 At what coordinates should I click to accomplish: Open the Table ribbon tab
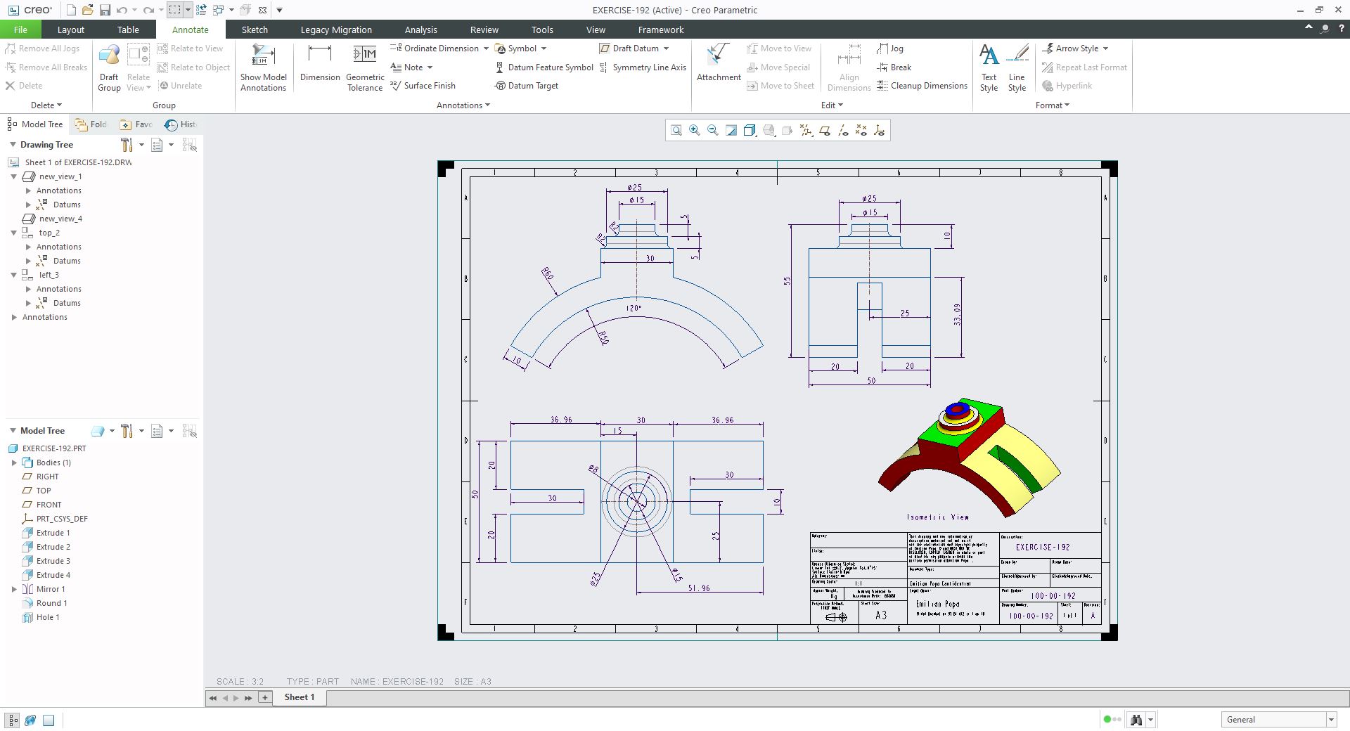pos(128,30)
